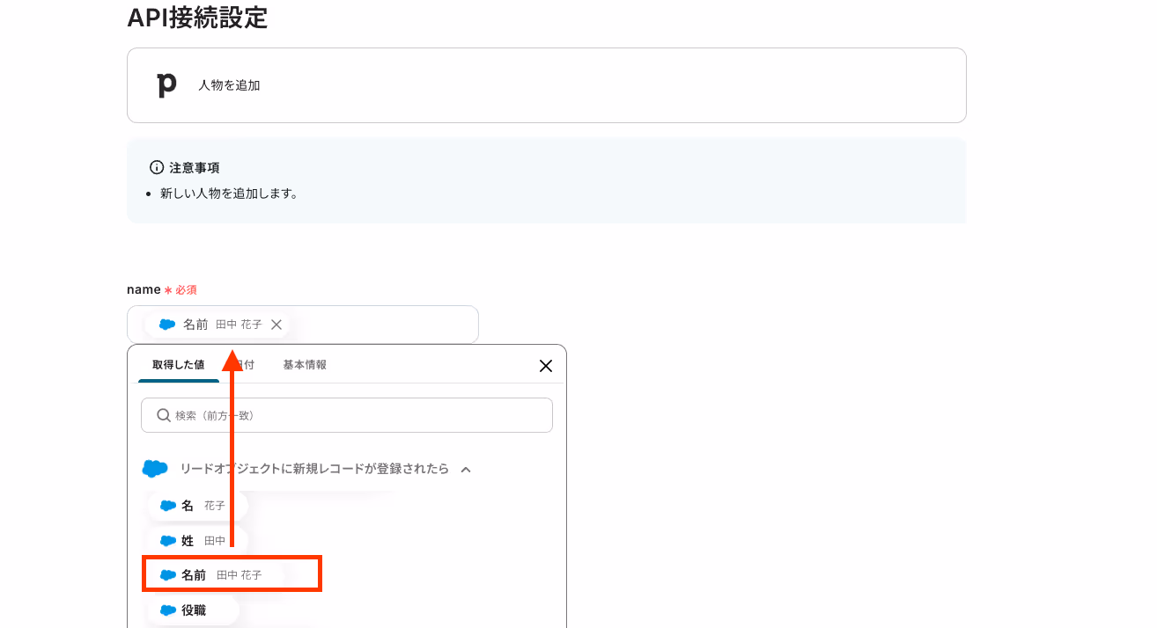Close the value picker popup
The height and width of the screenshot is (628, 1157).
(546, 366)
